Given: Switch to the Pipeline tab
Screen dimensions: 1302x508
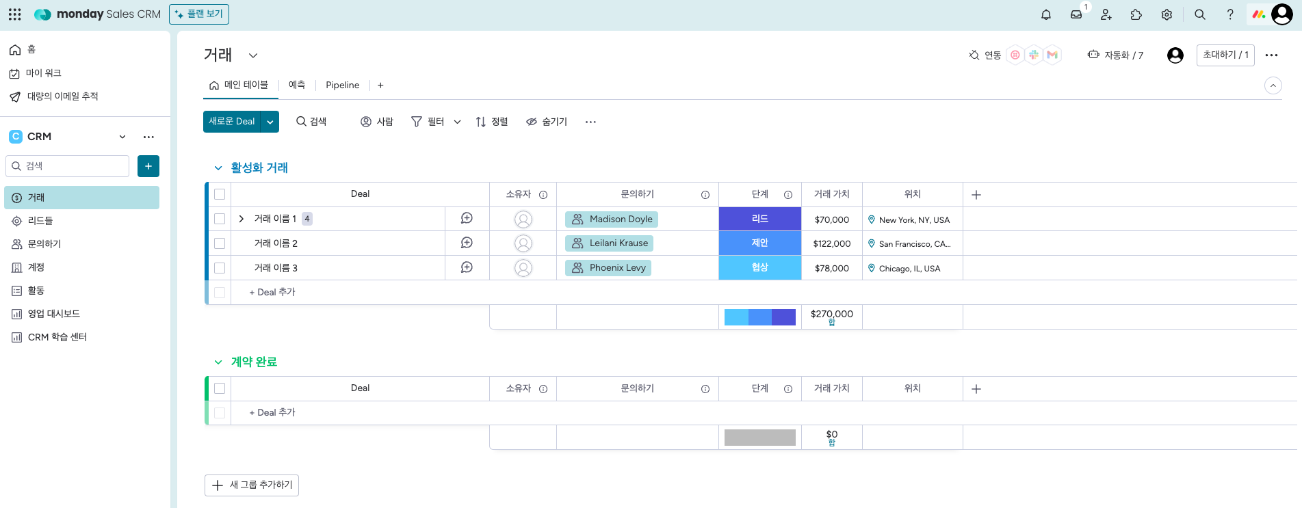Looking at the screenshot, I should (342, 85).
